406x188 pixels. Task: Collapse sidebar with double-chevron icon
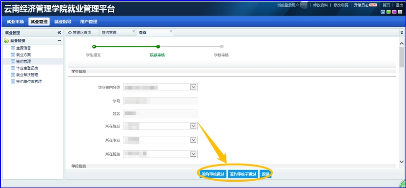(x=60, y=33)
